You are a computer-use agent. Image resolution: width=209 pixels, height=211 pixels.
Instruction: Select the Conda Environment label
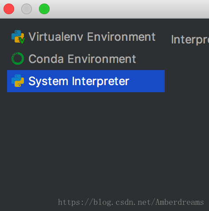(x=82, y=59)
